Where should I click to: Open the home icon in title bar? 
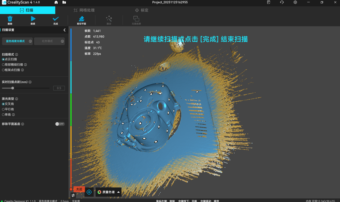pyautogui.click(x=56, y=2)
